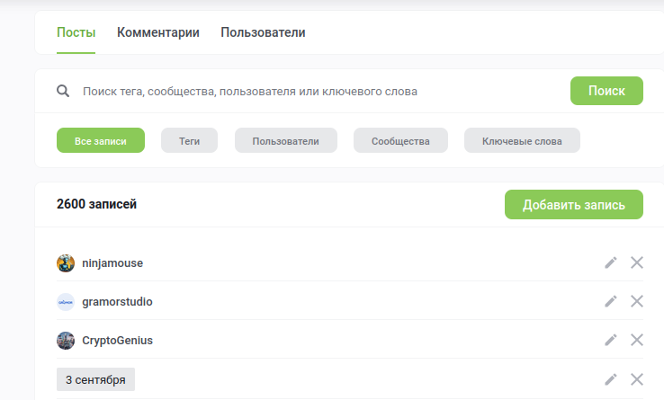664x400 pixels.
Task: Filter by Теги
Action: 189,141
